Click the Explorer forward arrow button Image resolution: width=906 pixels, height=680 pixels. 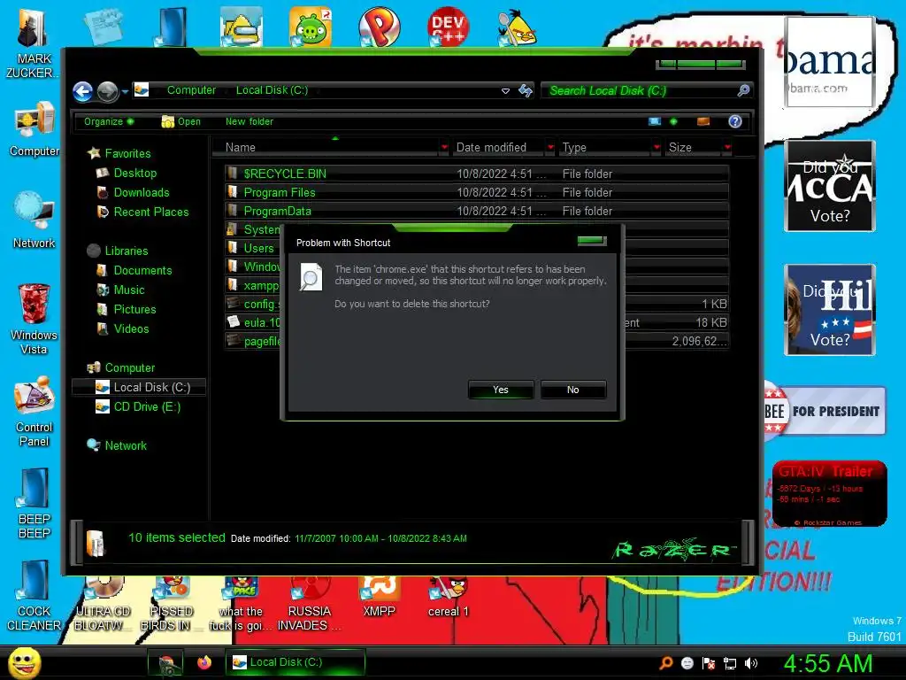[x=107, y=91]
